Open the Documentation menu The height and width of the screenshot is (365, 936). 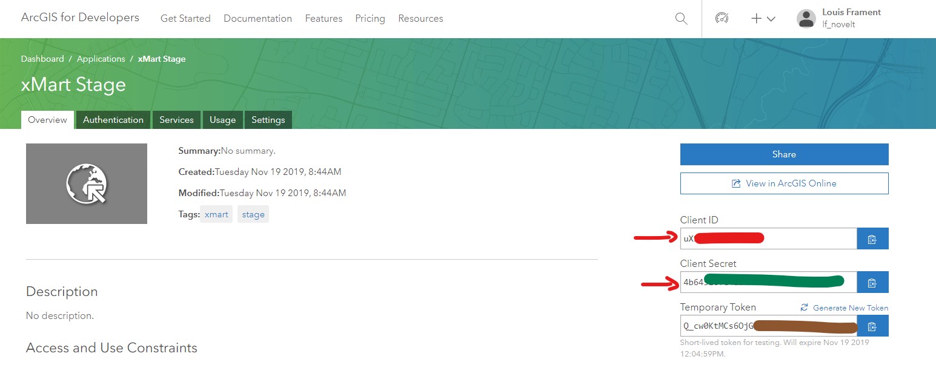(x=257, y=19)
